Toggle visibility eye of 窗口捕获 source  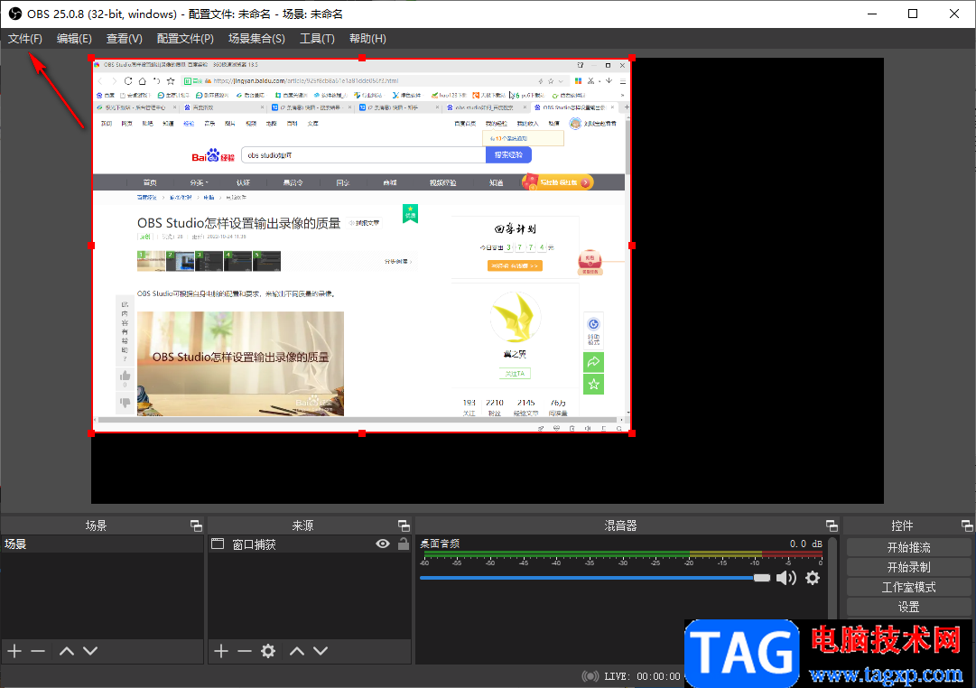click(383, 544)
